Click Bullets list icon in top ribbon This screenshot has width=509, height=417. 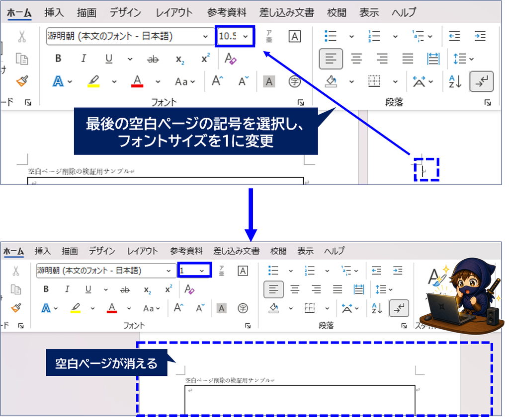click(331, 36)
